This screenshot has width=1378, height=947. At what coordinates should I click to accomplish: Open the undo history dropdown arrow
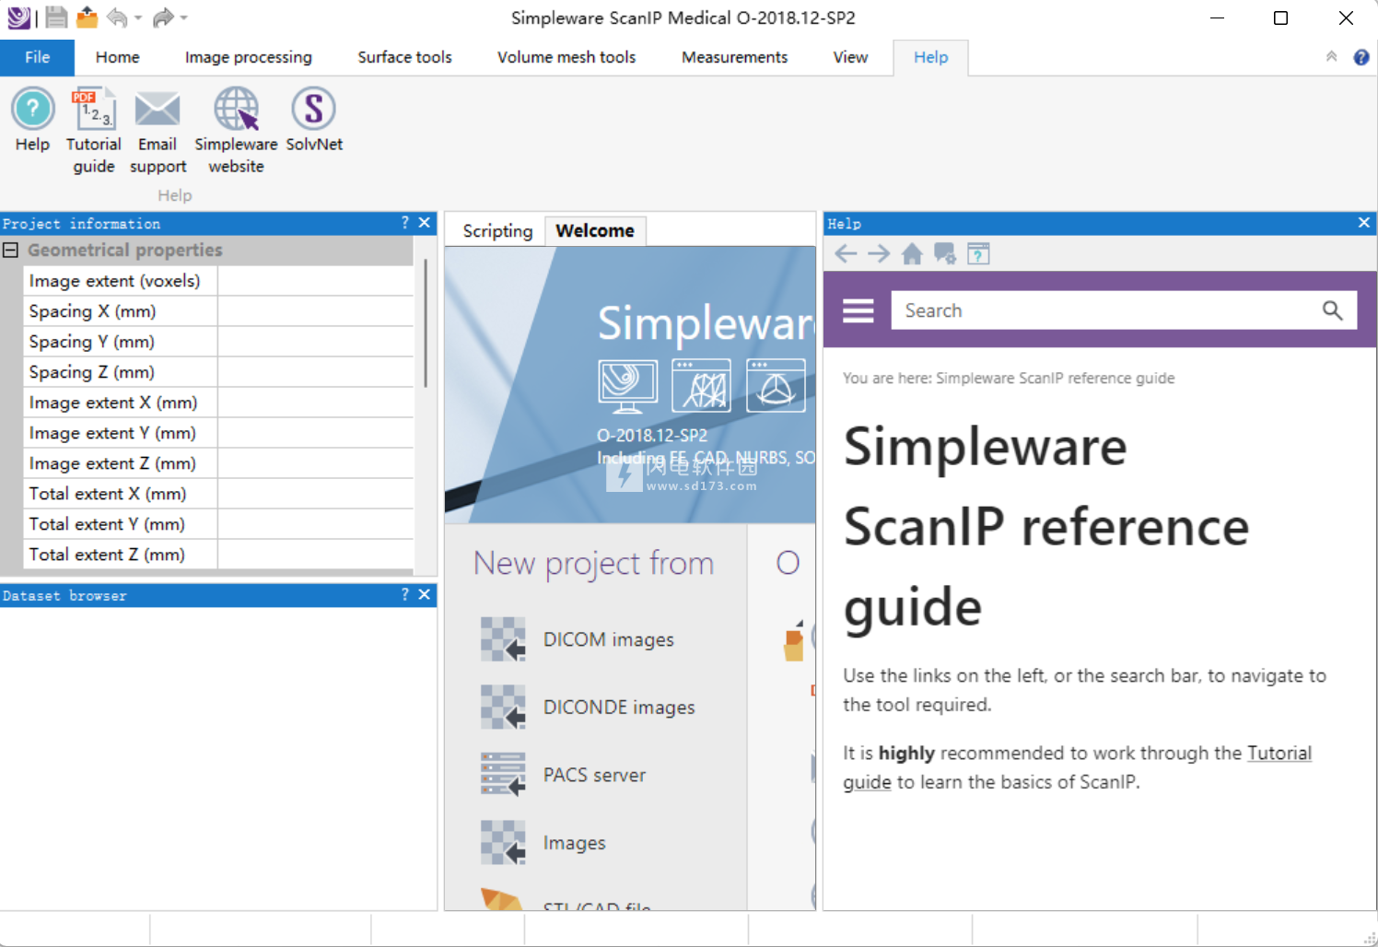pos(138,18)
